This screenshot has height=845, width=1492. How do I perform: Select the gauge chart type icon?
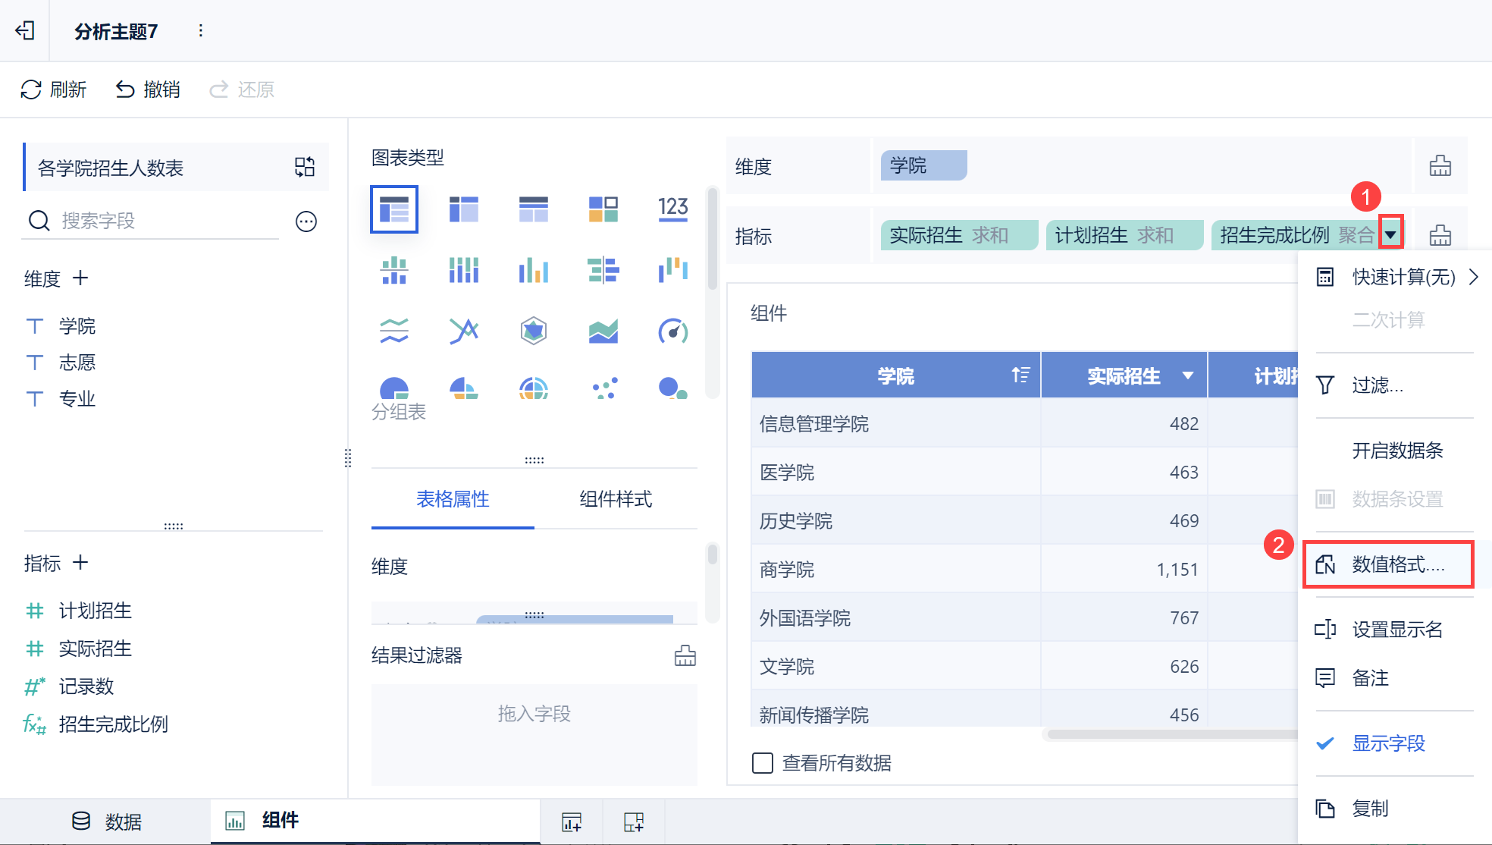pyautogui.click(x=672, y=331)
